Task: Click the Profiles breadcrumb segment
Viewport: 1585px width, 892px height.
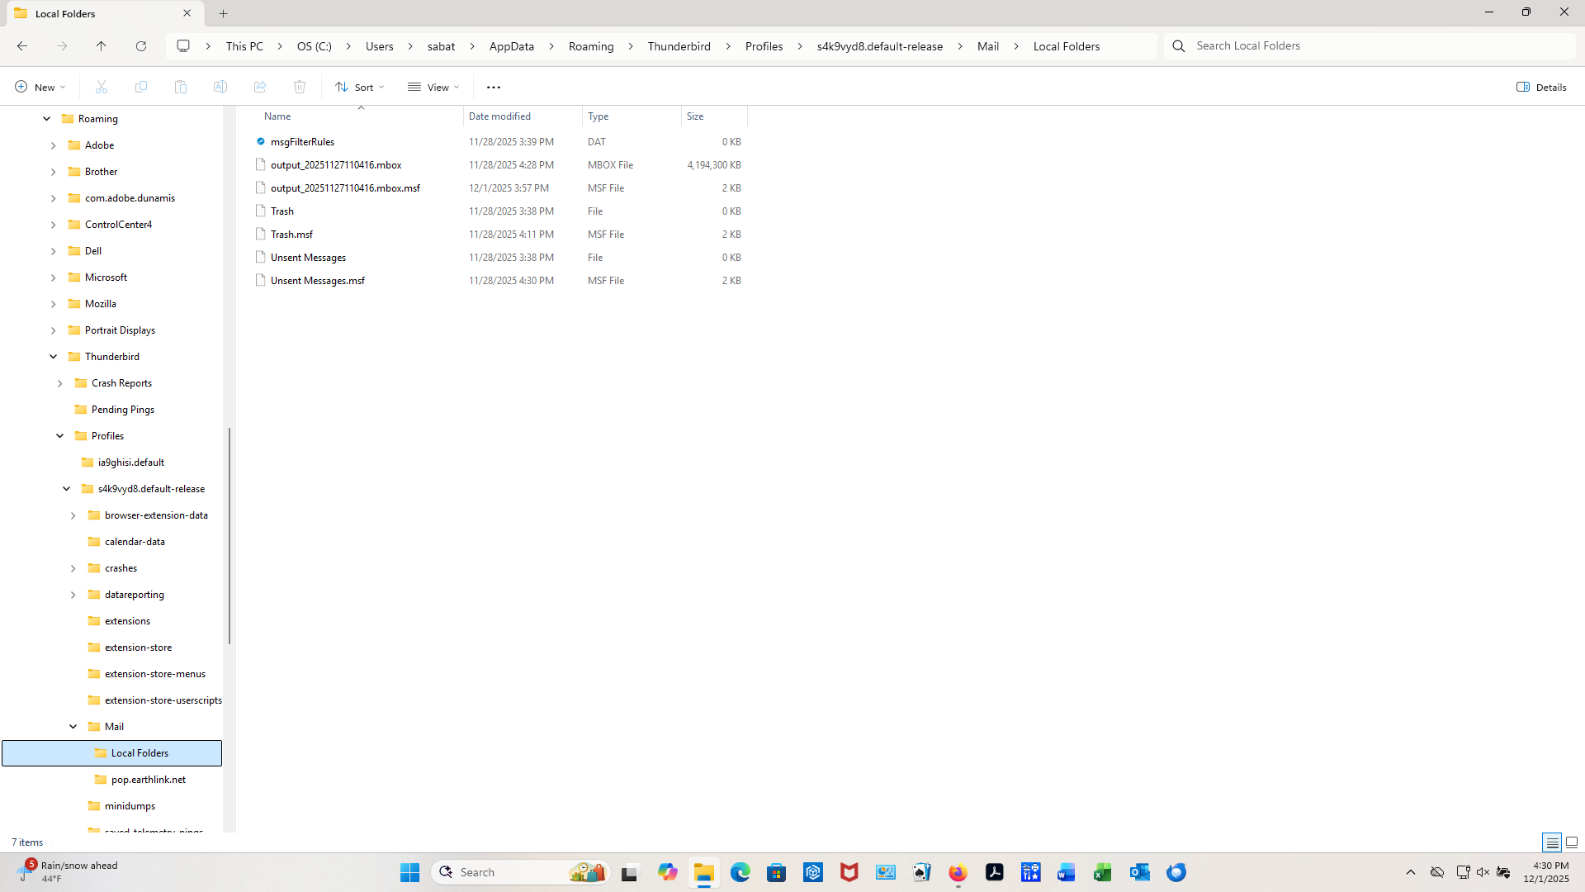Action: 764,46
